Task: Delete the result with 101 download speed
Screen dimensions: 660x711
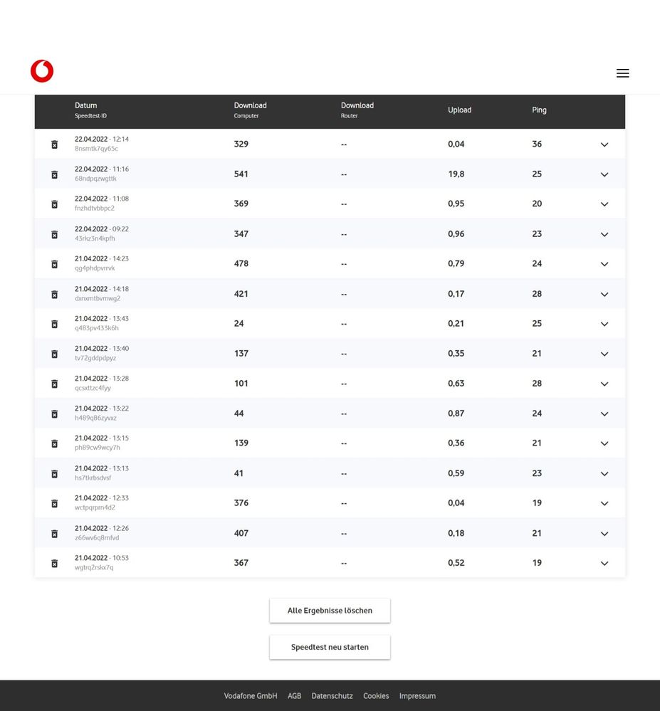Action: coord(54,383)
